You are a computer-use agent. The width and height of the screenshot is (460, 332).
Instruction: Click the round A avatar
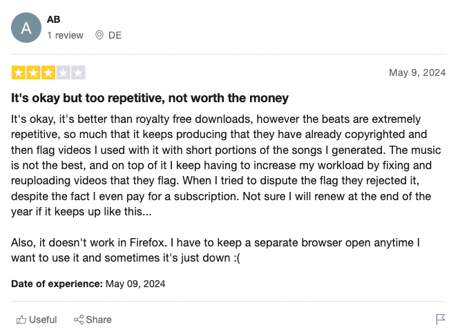click(x=26, y=28)
